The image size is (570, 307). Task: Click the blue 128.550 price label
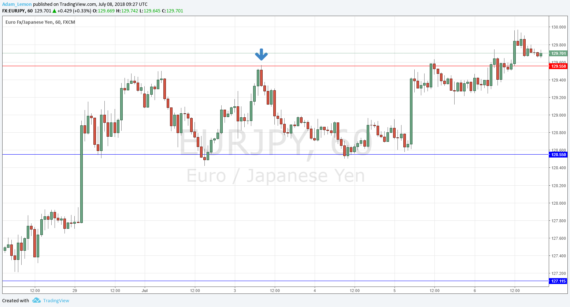[x=558, y=155]
